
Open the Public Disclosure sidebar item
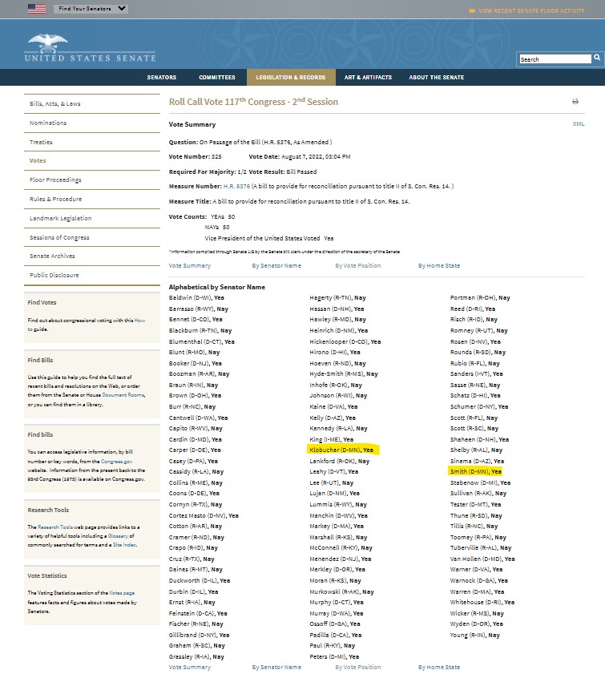pos(54,275)
